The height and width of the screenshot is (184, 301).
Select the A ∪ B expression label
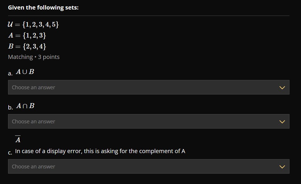point(25,72)
